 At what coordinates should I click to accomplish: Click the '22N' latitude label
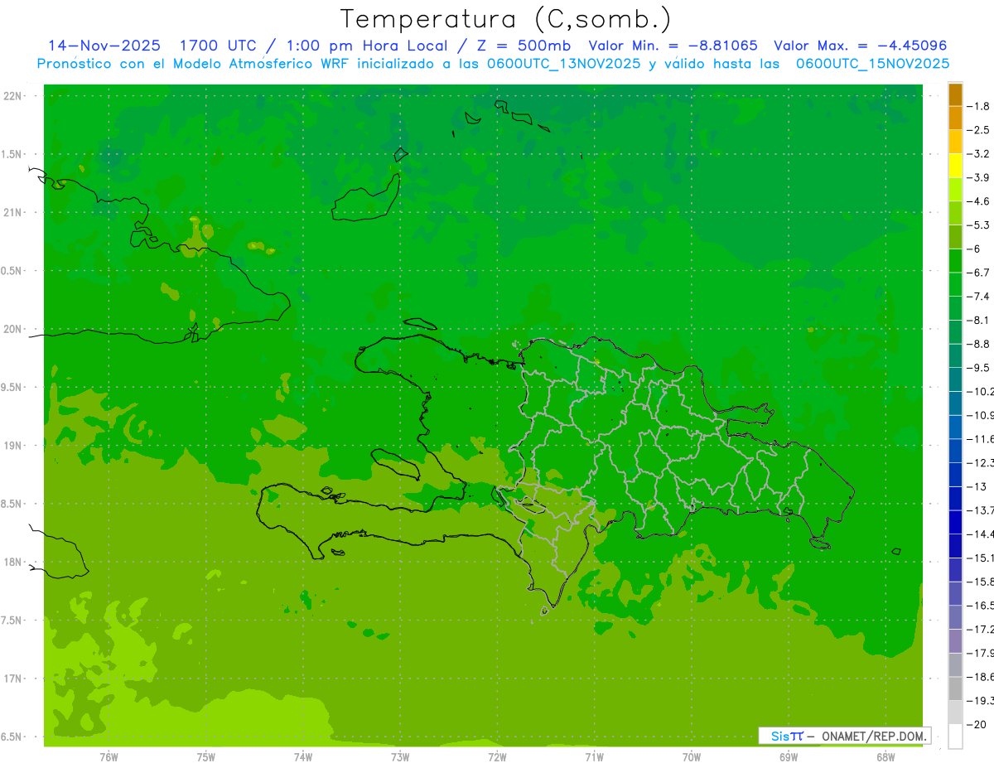click(12, 95)
